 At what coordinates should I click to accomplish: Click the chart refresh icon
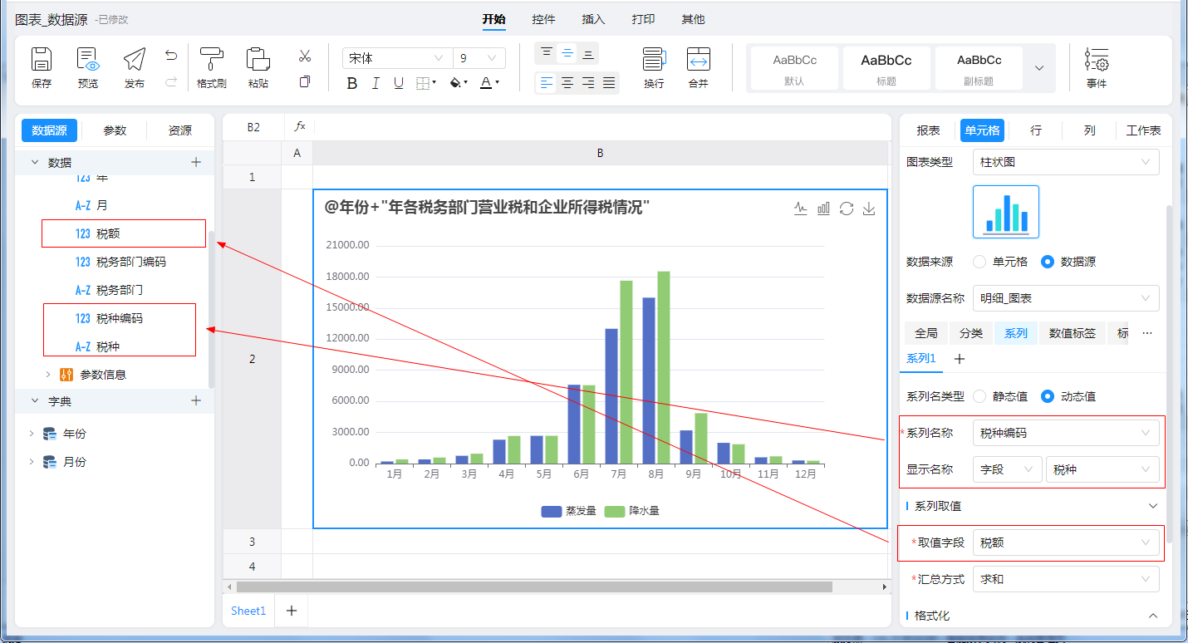tap(847, 209)
